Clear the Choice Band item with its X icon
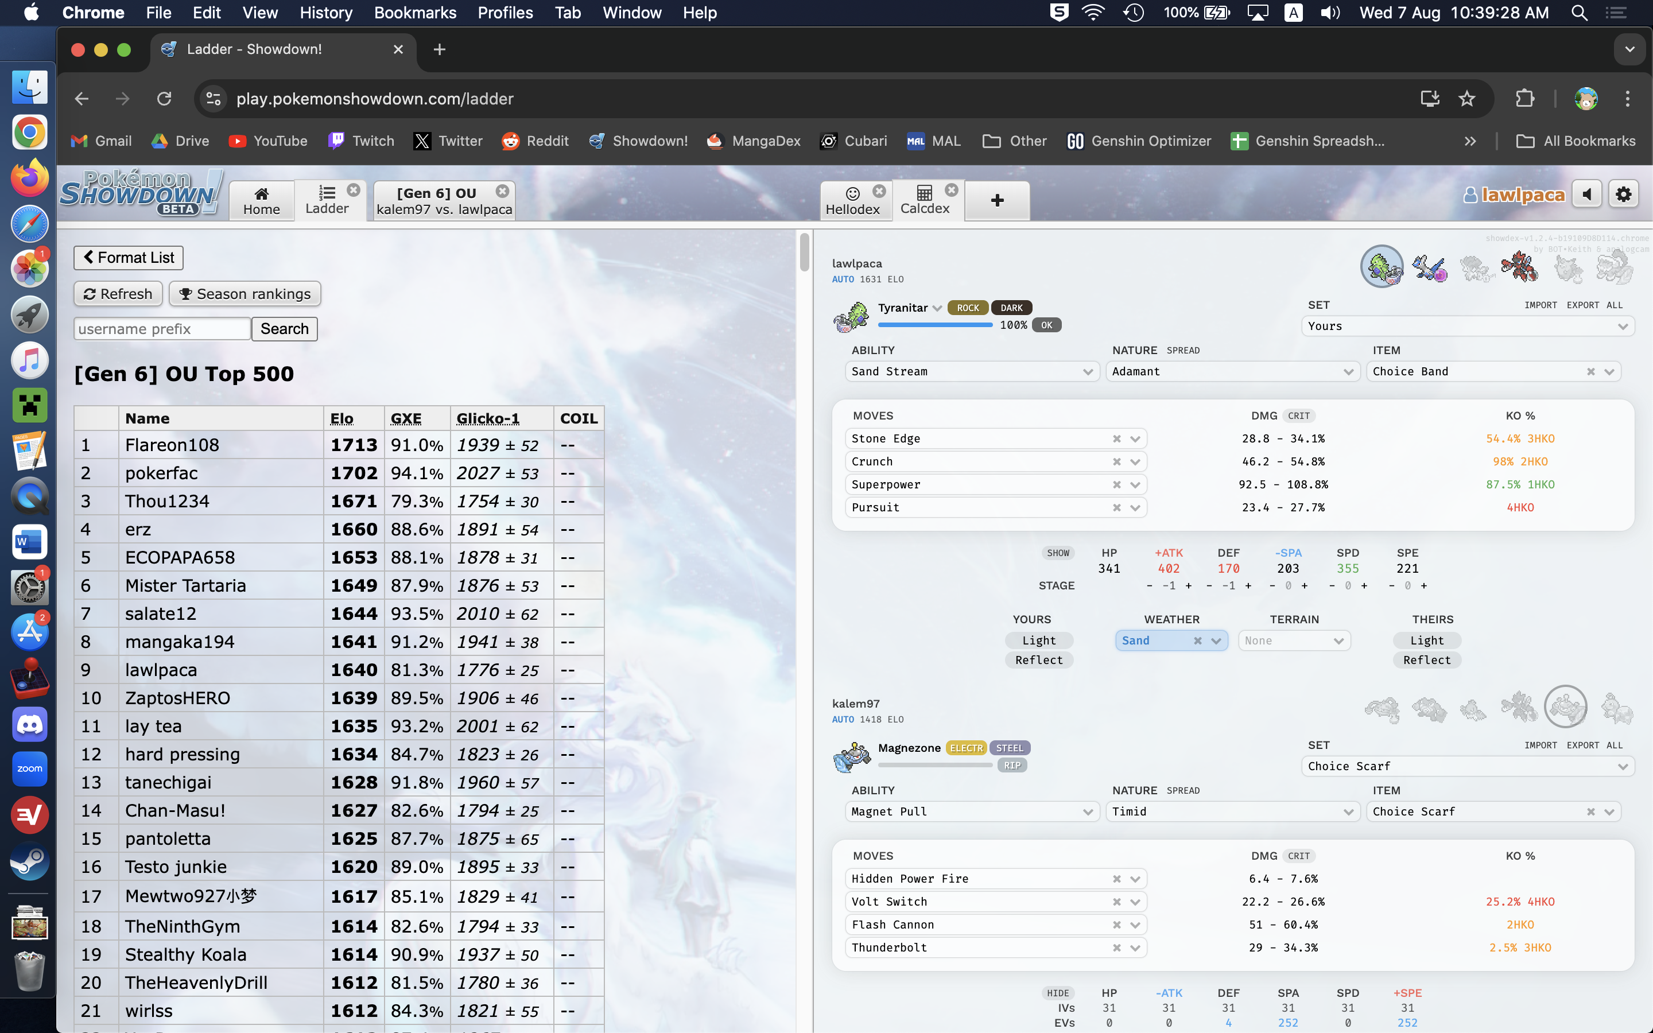1653x1033 pixels. 1590,372
